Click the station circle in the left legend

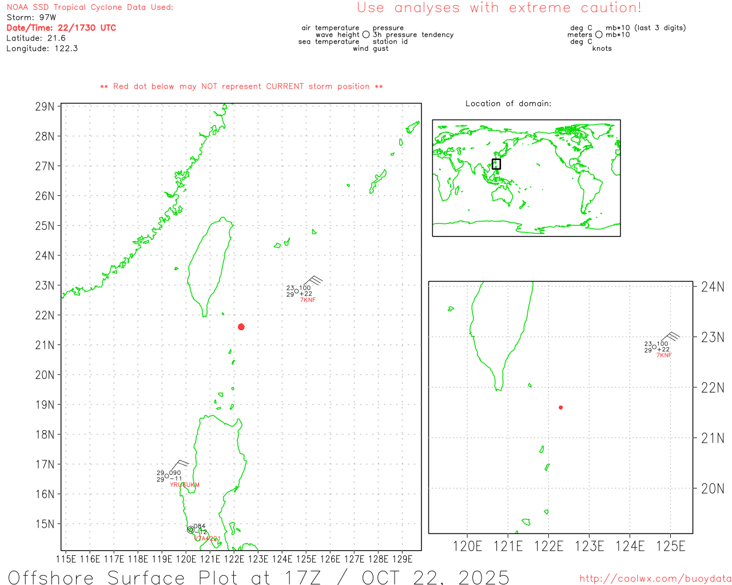coord(366,35)
